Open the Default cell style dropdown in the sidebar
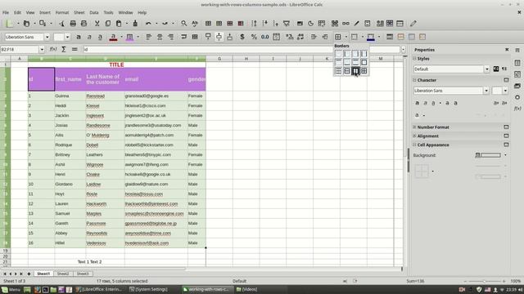Viewport: 524px width, 294px height. tap(486, 69)
